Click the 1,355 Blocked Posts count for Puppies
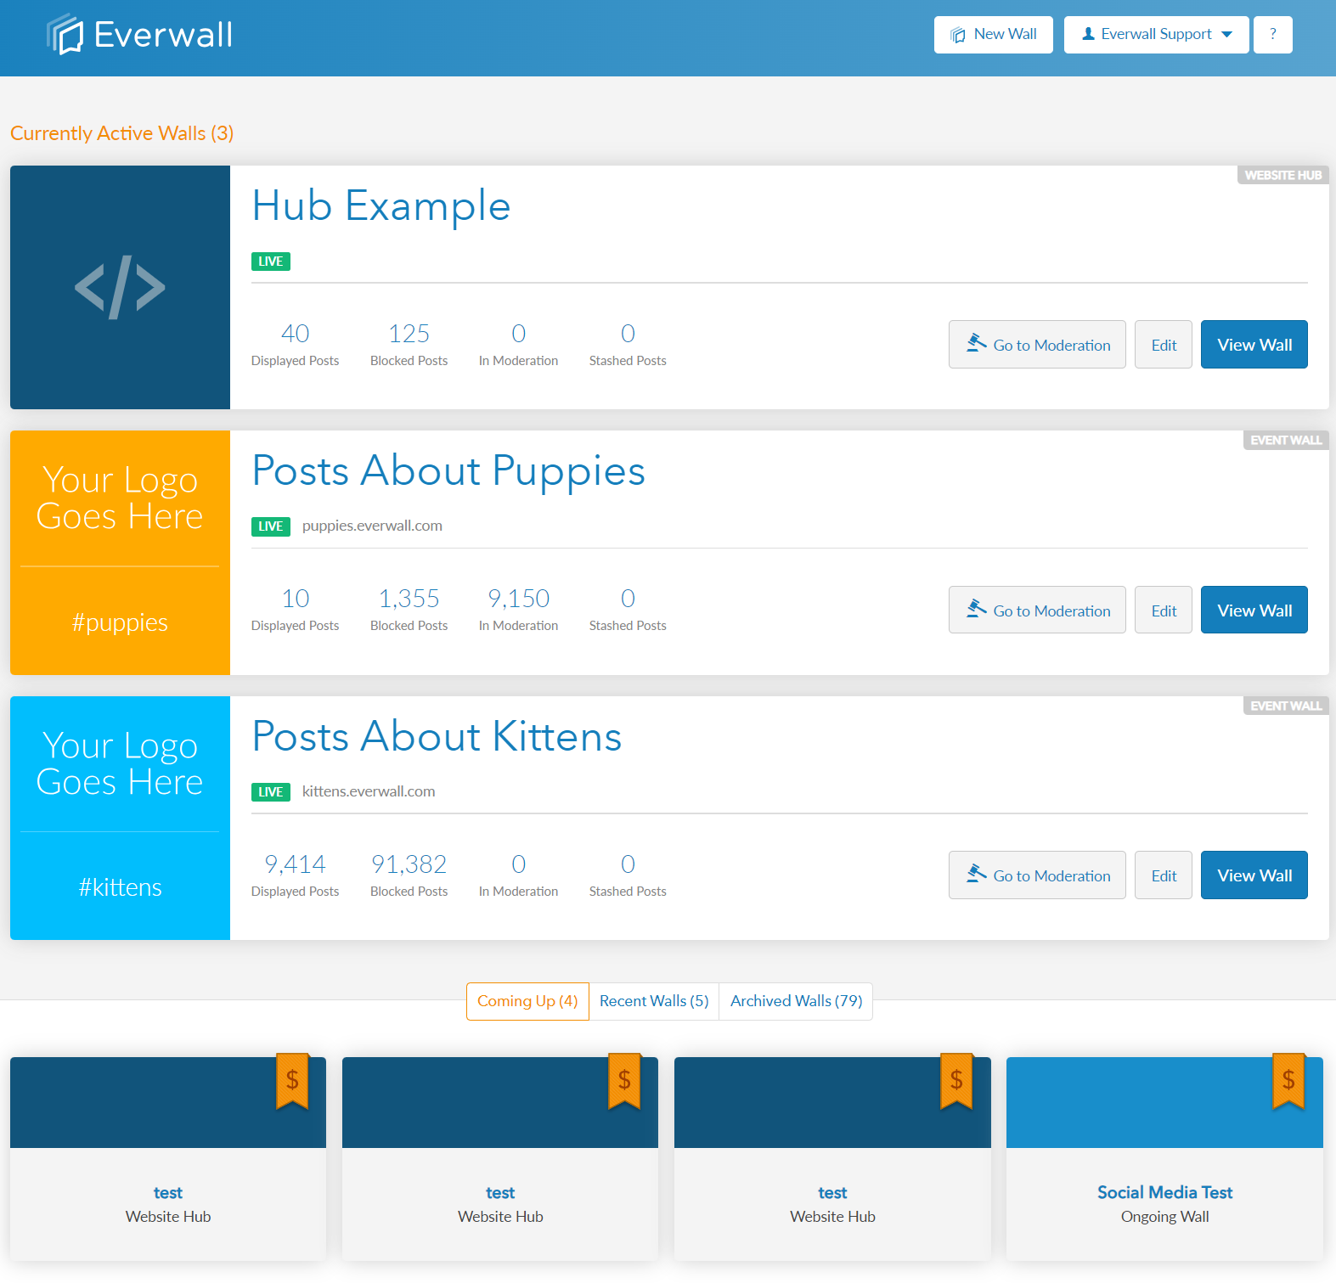Image resolution: width=1336 pixels, height=1283 pixels. click(409, 599)
